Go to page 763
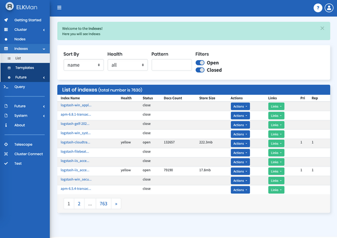 (x=103, y=203)
